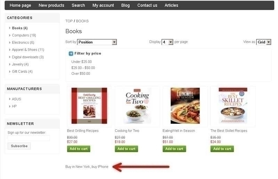Viewport: 278px width, 179px height.
Task: Open the Best Grilling Recipes cover image
Action: (89, 106)
